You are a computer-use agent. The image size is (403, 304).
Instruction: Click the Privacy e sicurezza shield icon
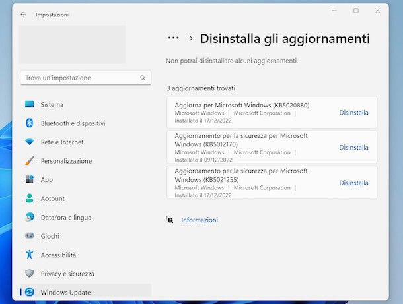(30, 274)
